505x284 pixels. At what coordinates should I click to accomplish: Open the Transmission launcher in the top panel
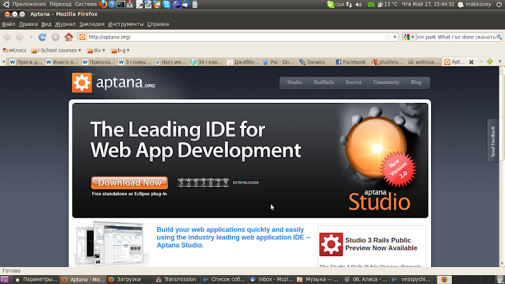(x=130, y=4)
